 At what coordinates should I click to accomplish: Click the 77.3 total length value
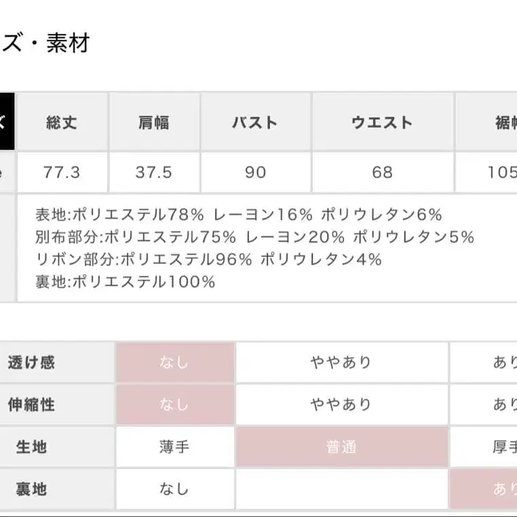coord(62,172)
